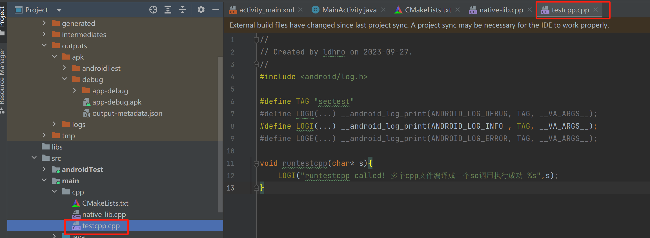650x238 pixels.
Task: Click the tmp folder icon
Action: click(x=56, y=135)
